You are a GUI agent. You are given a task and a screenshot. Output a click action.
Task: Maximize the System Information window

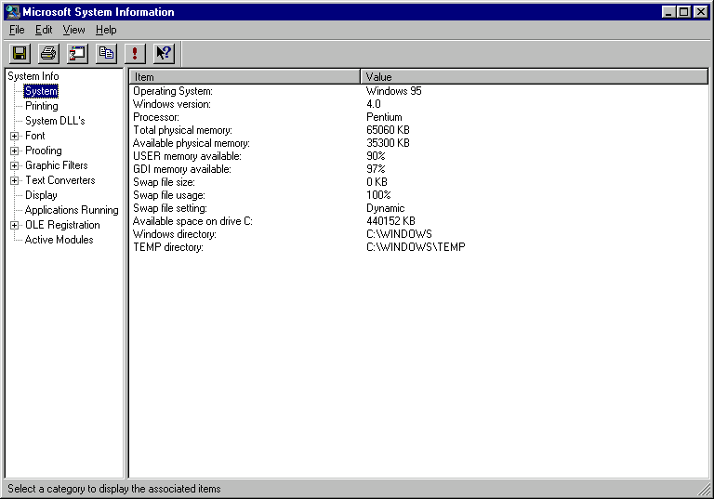pos(683,12)
